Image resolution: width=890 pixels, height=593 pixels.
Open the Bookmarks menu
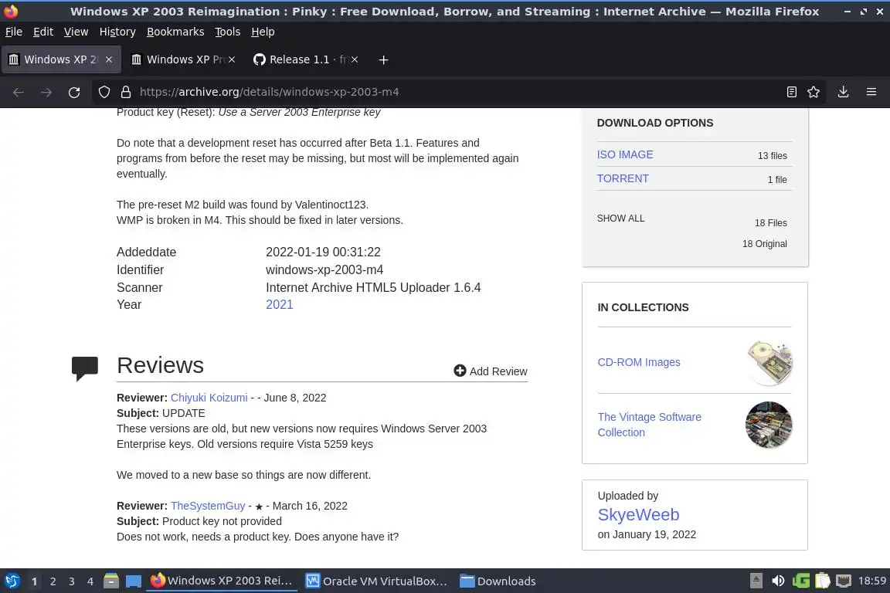pyautogui.click(x=175, y=32)
